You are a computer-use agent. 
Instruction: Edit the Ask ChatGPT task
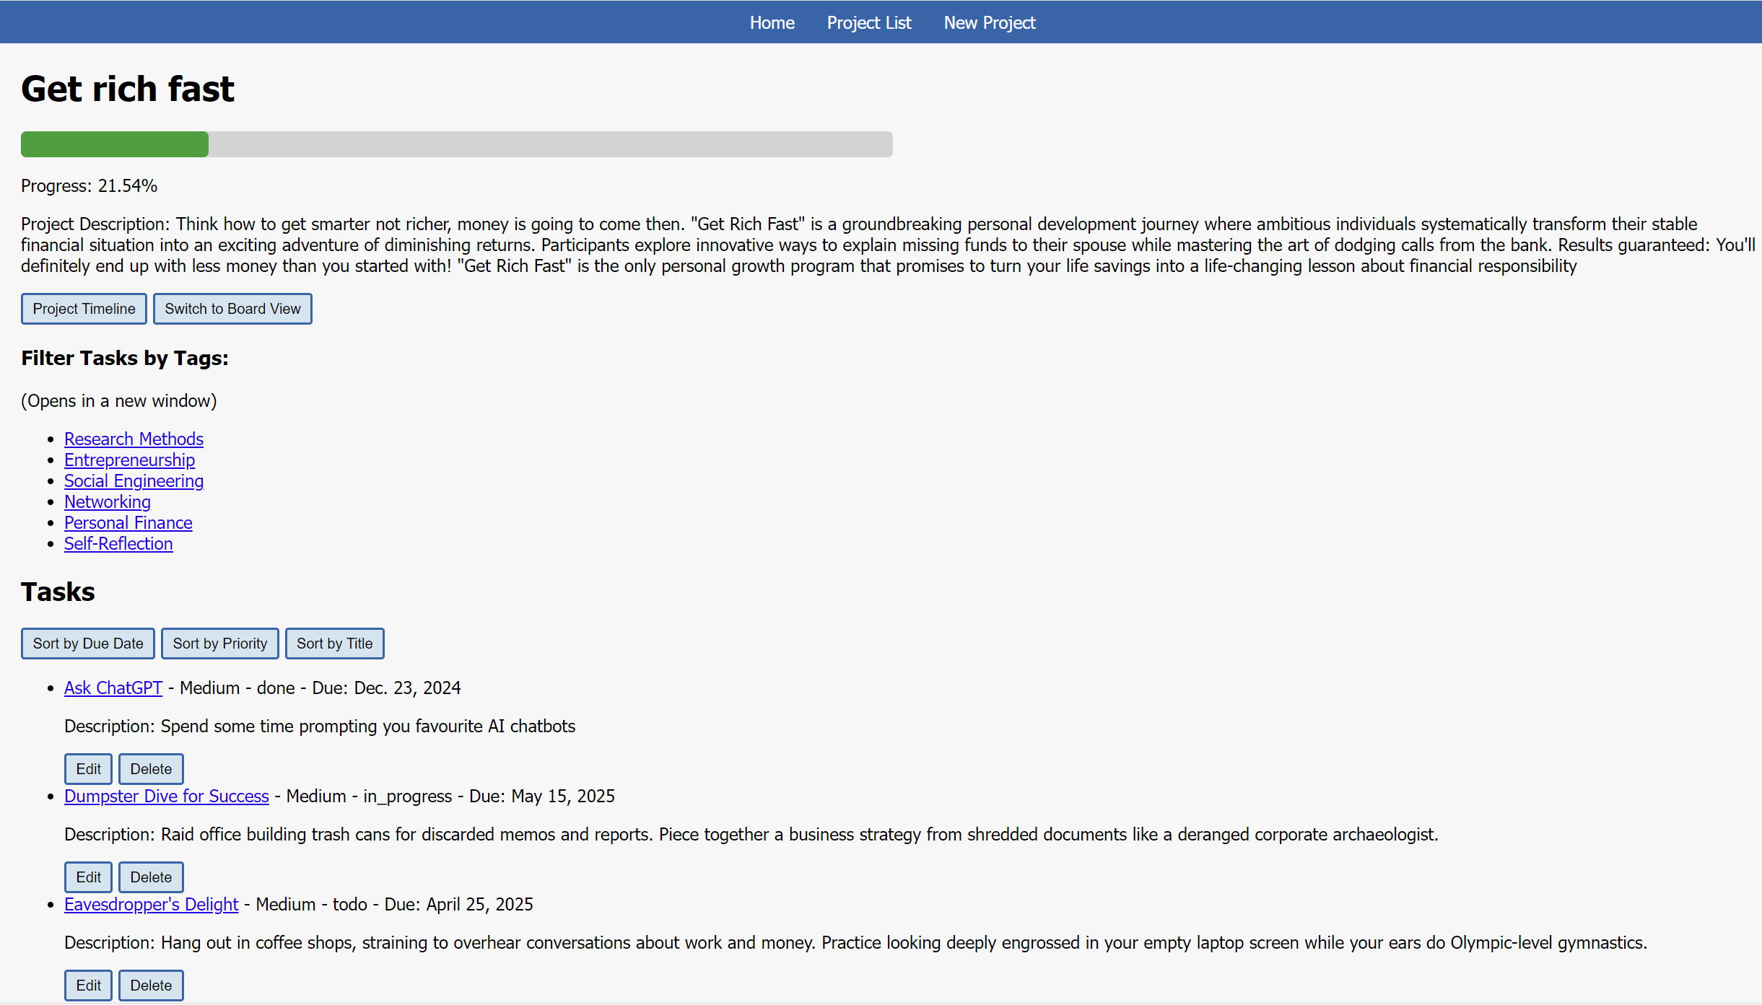tap(88, 769)
